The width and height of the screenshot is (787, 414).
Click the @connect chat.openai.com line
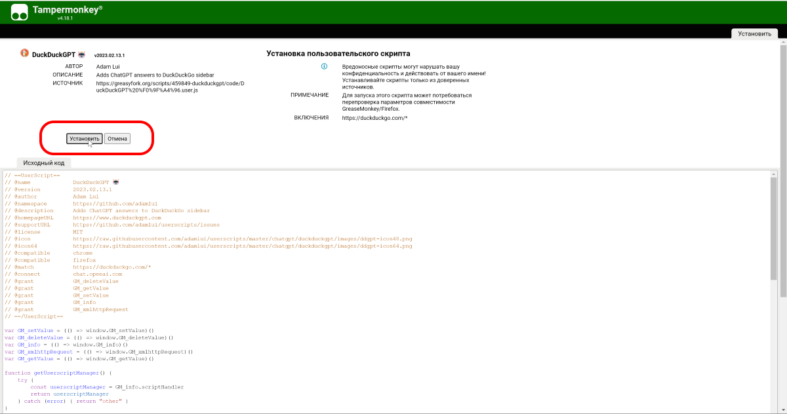pos(63,274)
